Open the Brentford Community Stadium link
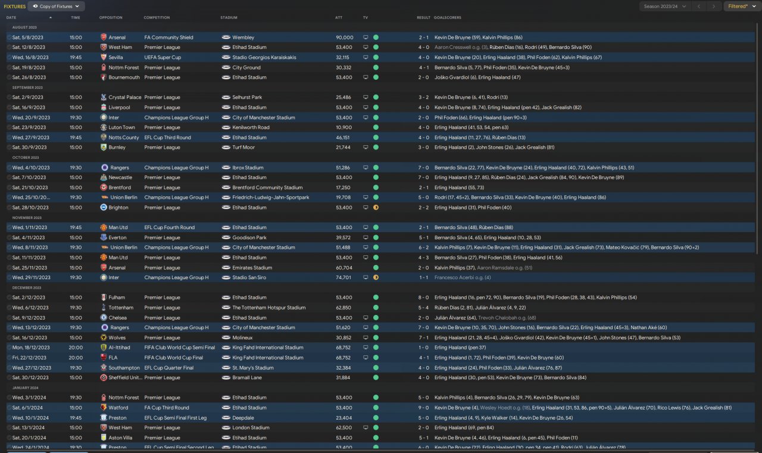The width and height of the screenshot is (762, 453). [267, 188]
